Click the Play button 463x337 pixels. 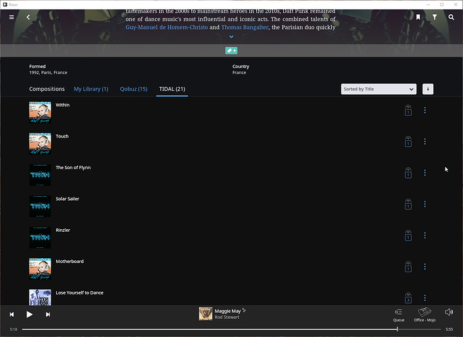29,315
